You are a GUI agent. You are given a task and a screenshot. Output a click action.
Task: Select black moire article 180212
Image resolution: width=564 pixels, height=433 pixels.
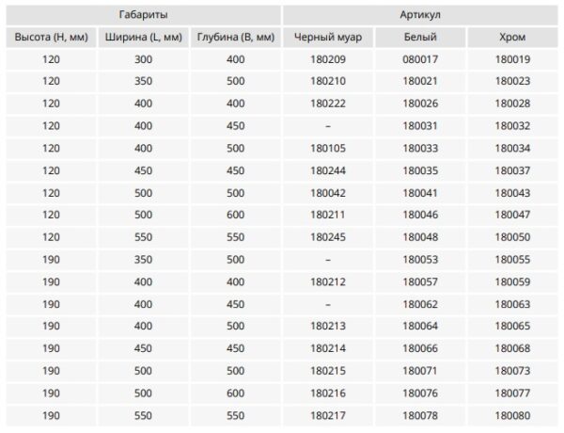pos(328,281)
